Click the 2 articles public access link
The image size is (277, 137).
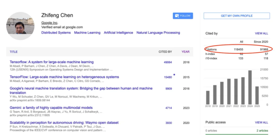262,131
